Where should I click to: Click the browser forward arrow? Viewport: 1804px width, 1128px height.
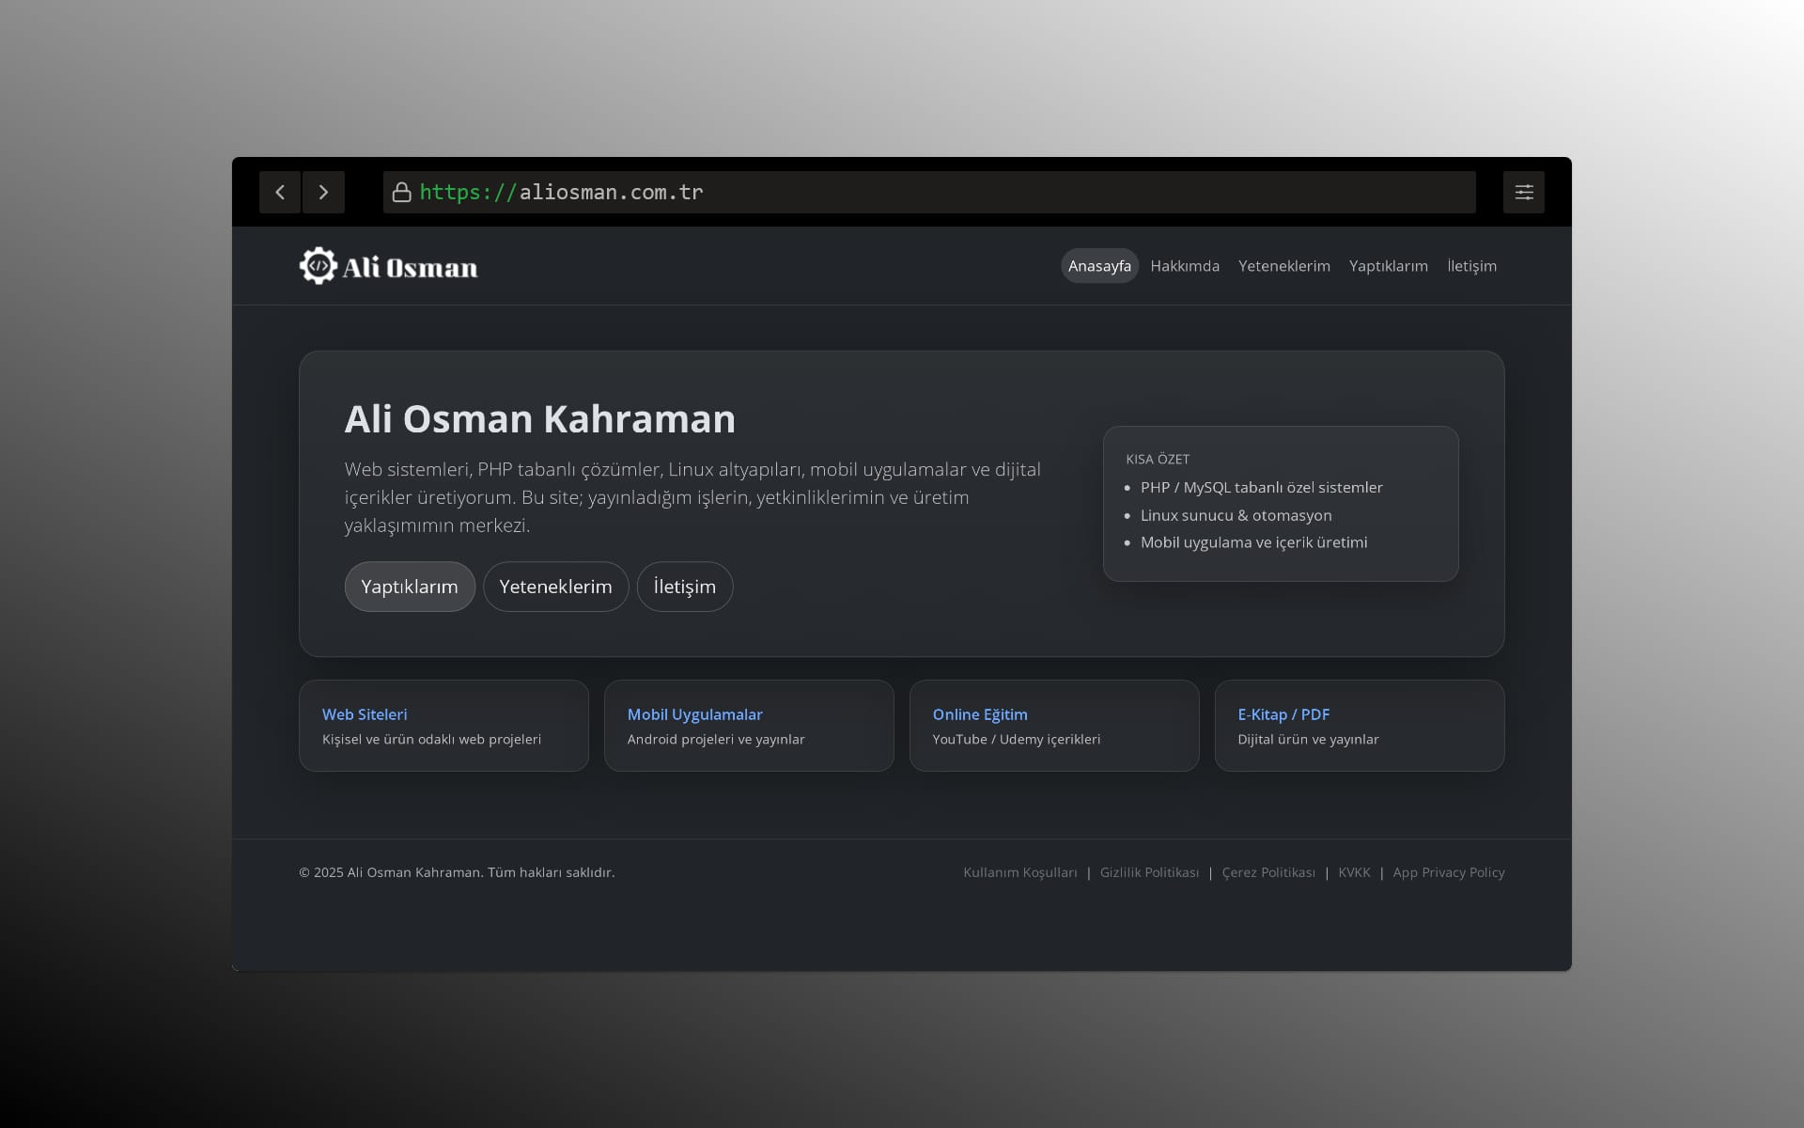coord(323,192)
